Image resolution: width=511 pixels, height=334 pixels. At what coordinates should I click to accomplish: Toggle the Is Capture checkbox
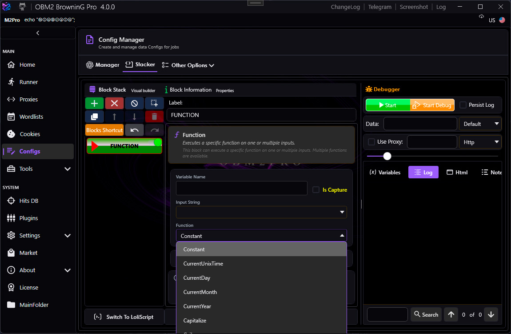(316, 190)
